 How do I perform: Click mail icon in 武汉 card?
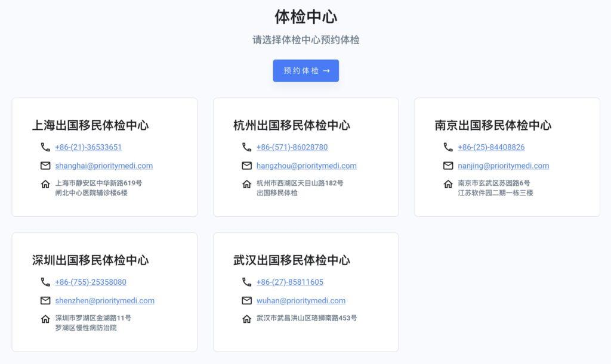[246, 301]
